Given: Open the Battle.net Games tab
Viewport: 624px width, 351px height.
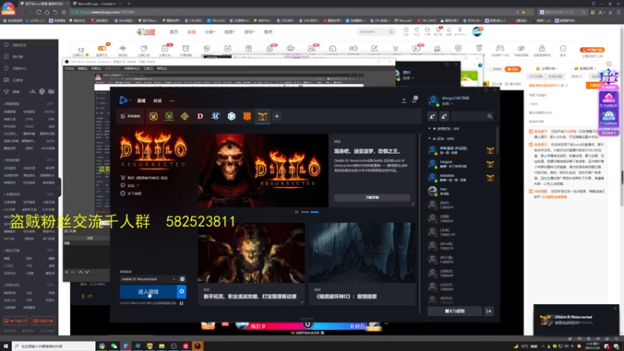Looking at the screenshot, I should tap(141, 101).
